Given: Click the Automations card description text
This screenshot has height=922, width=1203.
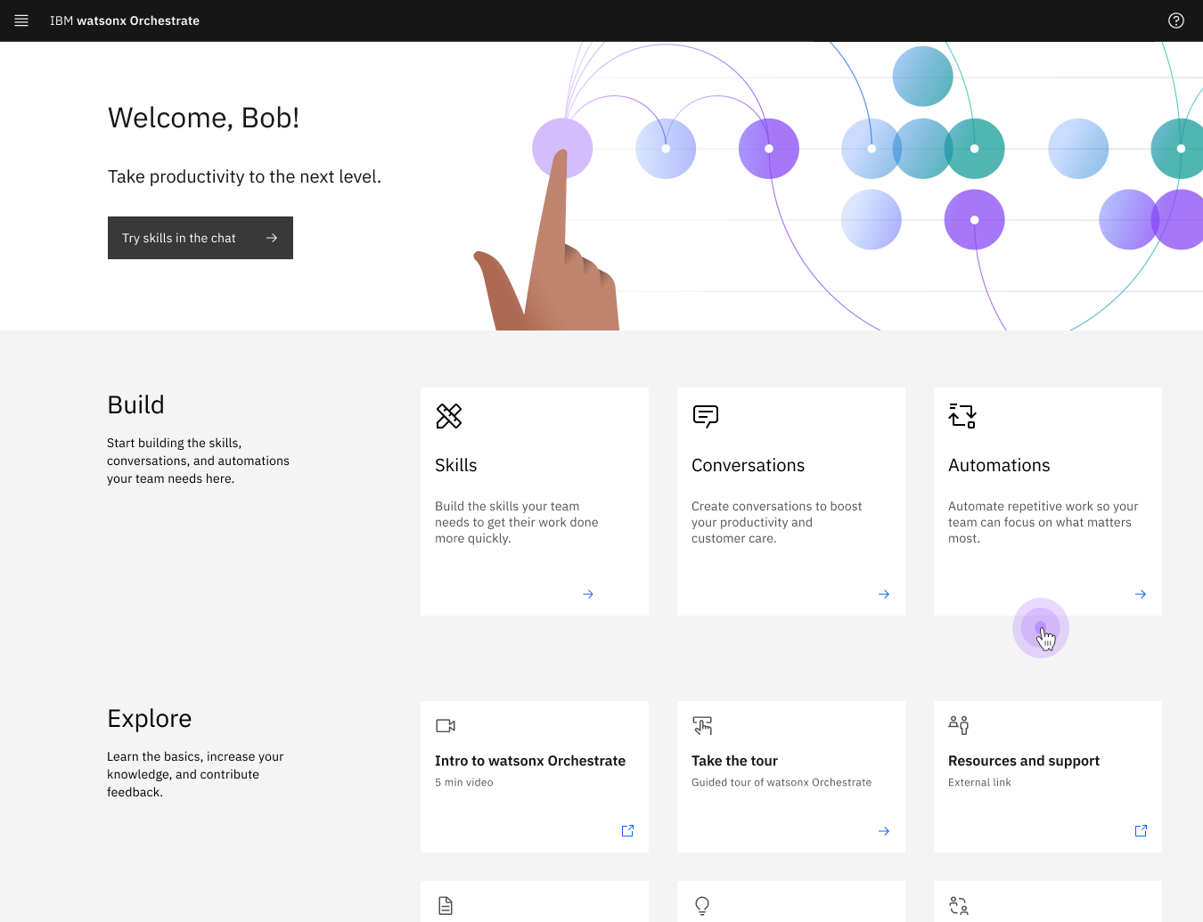Looking at the screenshot, I should (1043, 522).
